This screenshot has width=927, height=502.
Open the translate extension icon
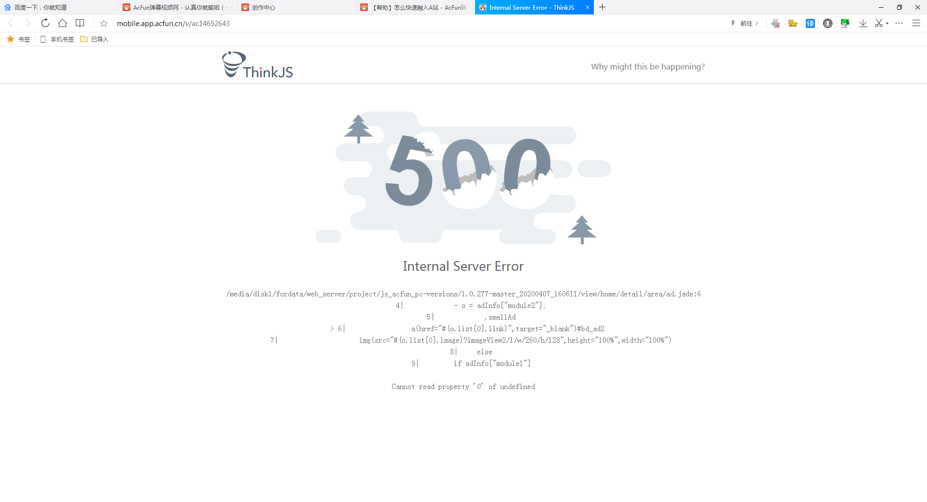pyautogui.click(x=810, y=23)
